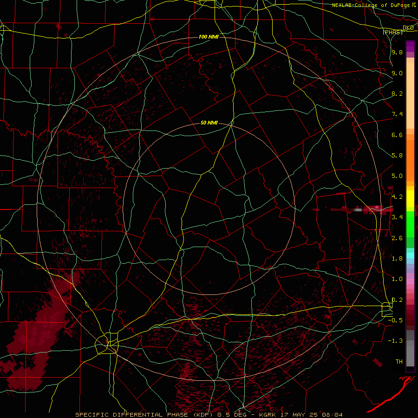Screen dimensions: 418x418
Task: Click the 8.2 scale value
Action: click(x=397, y=93)
